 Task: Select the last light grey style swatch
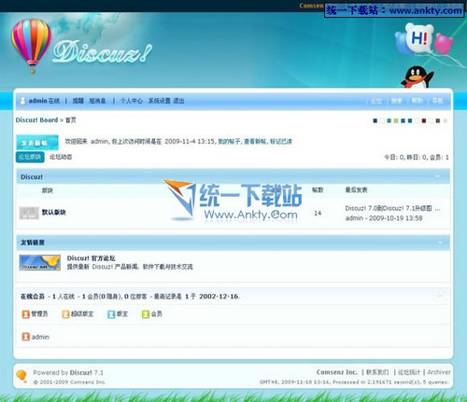tap(446, 120)
